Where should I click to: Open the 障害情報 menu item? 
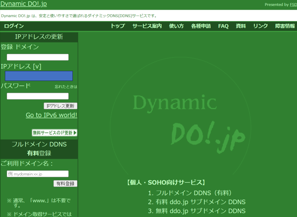[x=285, y=26]
